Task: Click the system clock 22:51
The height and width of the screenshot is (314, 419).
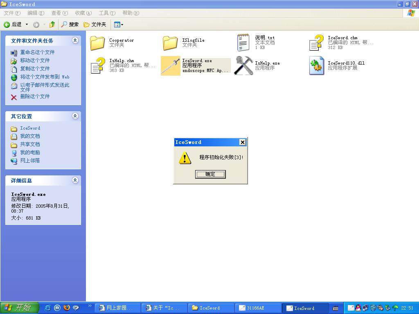Action: [x=407, y=308]
